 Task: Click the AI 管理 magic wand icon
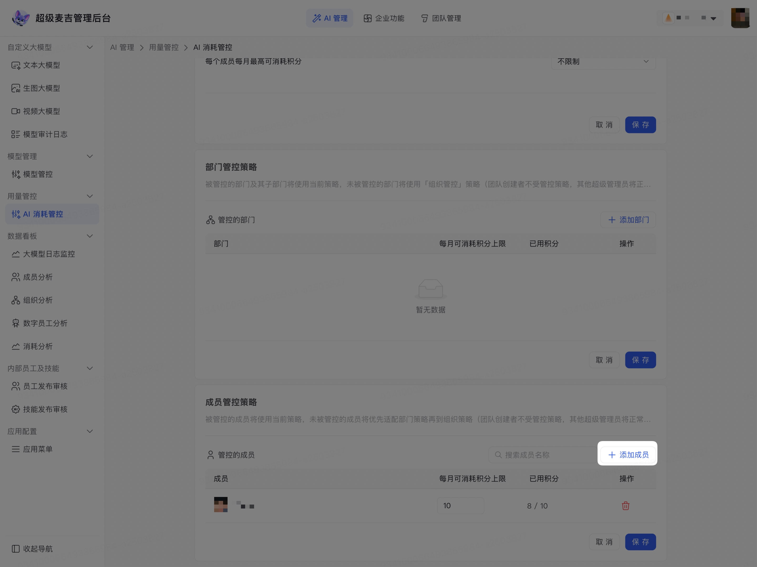[x=317, y=18]
